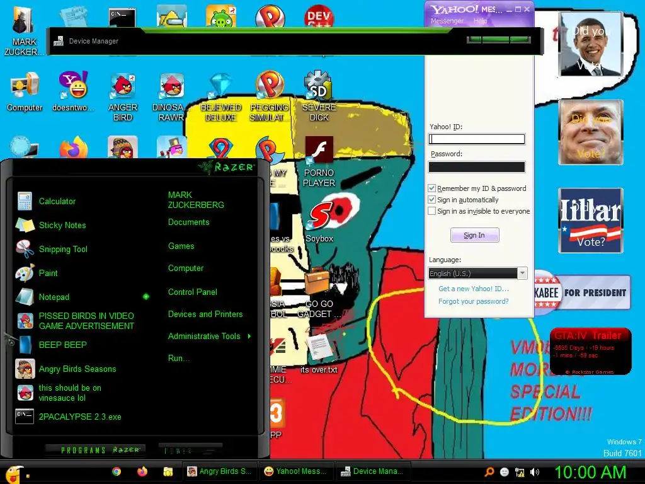645x484 pixels.
Task: Open the PEGGING SIMULAT desktop icon
Action: tap(270, 96)
